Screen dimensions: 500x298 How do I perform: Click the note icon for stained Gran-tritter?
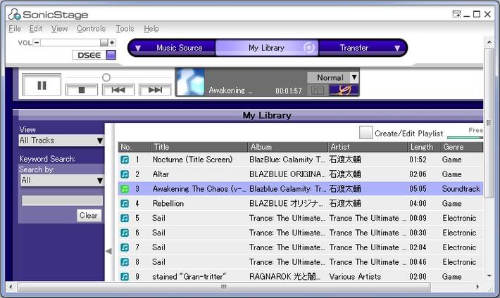125,276
